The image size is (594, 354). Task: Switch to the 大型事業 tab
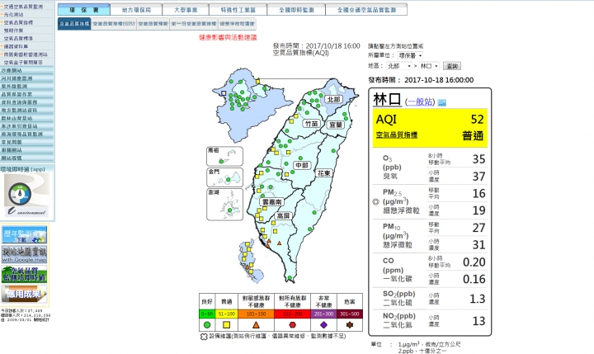(186, 10)
